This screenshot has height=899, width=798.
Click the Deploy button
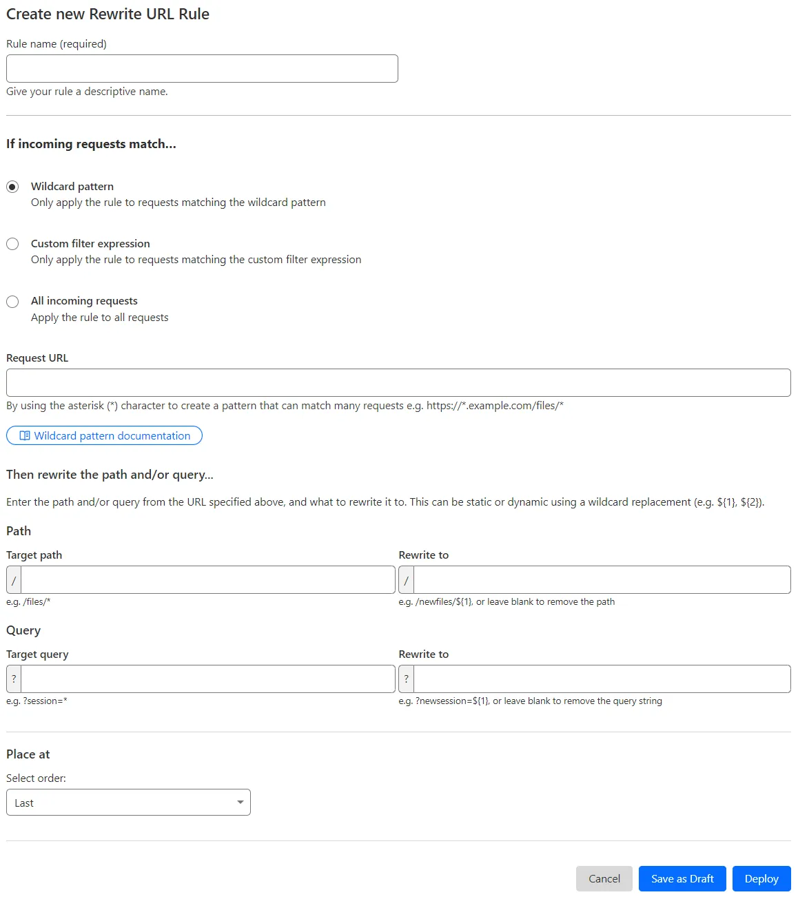click(x=761, y=878)
